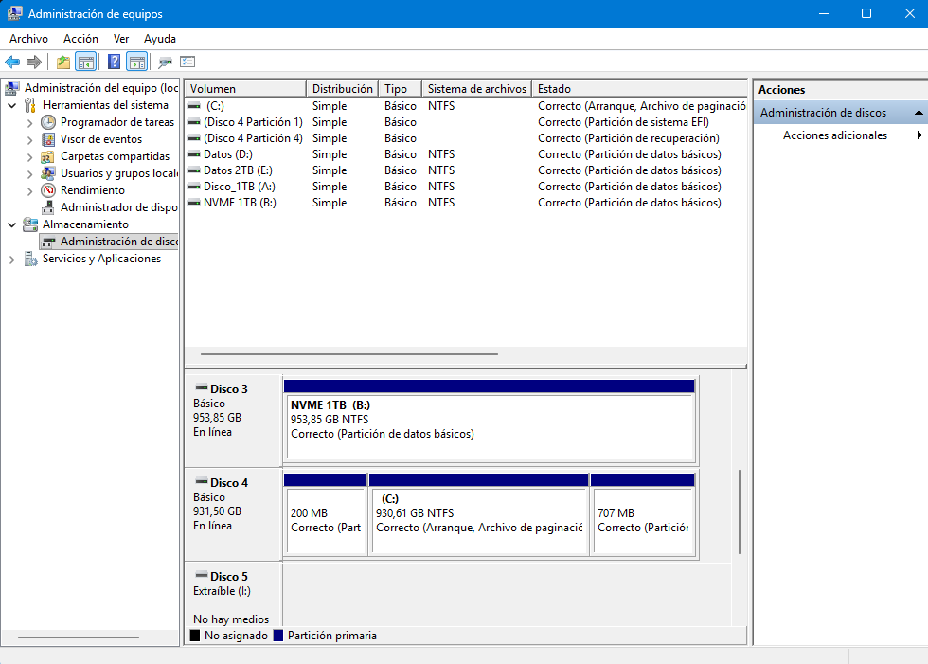
Task: Click the drive icon beside NVME 1TB (B:)
Action: tap(194, 203)
